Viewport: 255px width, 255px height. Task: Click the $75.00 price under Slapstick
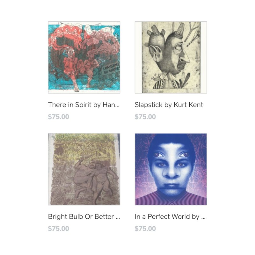point(145,117)
